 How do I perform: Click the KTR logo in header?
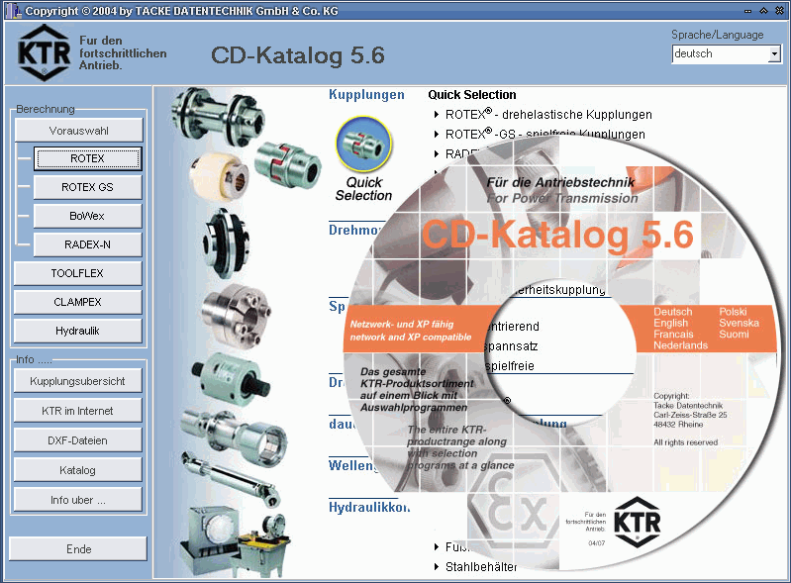pos(44,52)
